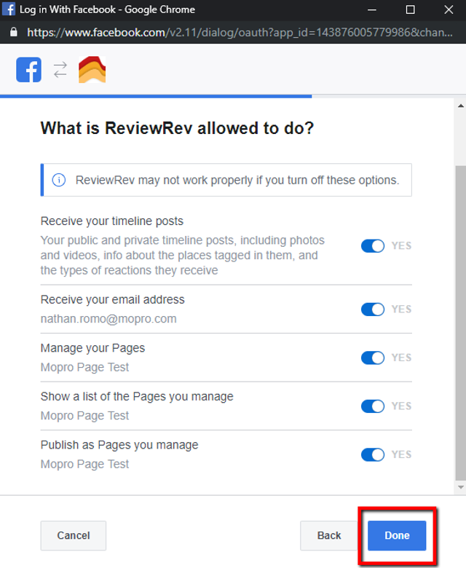This screenshot has height=568, width=466.
Task: Click the Facebook logo icon
Action: click(x=28, y=70)
